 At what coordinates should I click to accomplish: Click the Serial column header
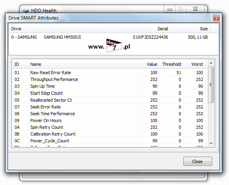(142, 29)
